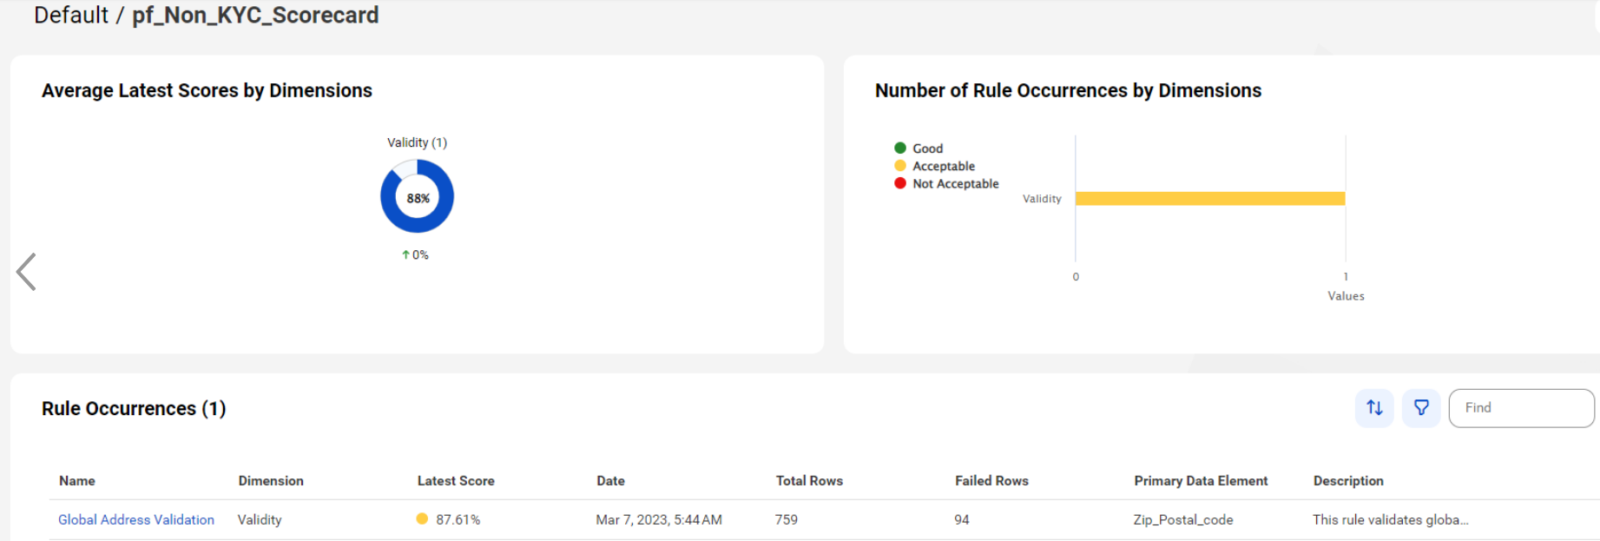Click the sort rule occurrences icon
Screen dimensions: 1600x541
click(x=1374, y=407)
